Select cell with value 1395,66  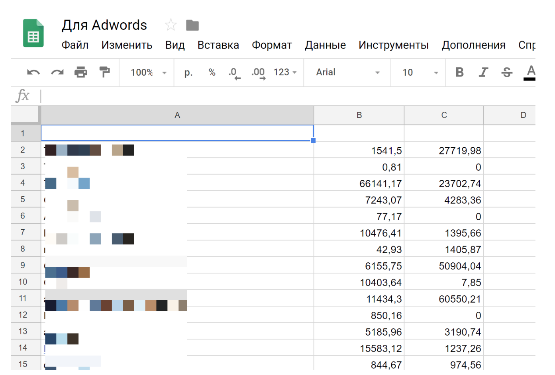(444, 232)
